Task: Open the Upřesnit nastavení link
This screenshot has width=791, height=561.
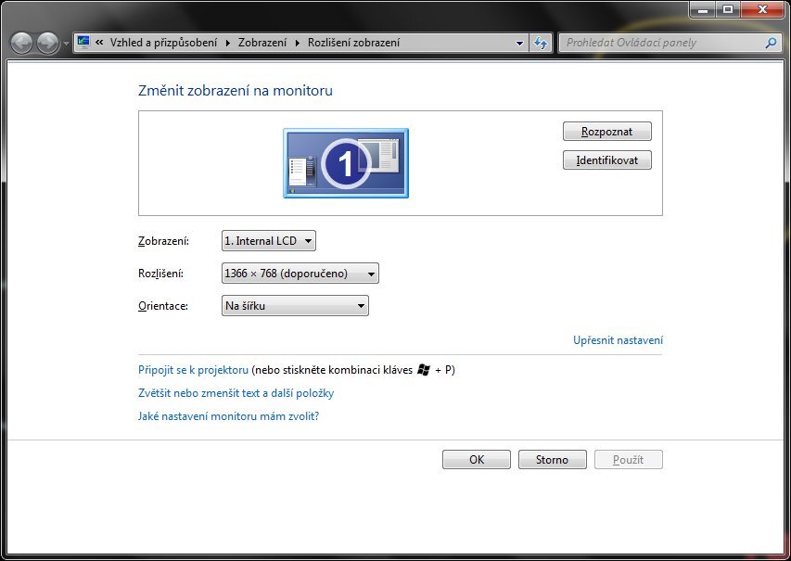Action: [618, 340]
